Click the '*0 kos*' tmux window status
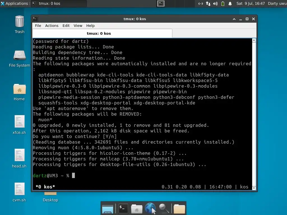Image resolution: width=287 pixels, height=215 pixels. (45, 187)
